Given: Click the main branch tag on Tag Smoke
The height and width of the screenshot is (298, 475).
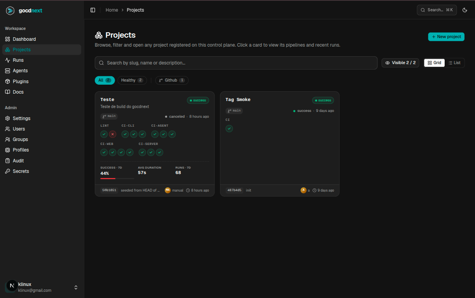Looking at the screenshot, I should 234,111.
